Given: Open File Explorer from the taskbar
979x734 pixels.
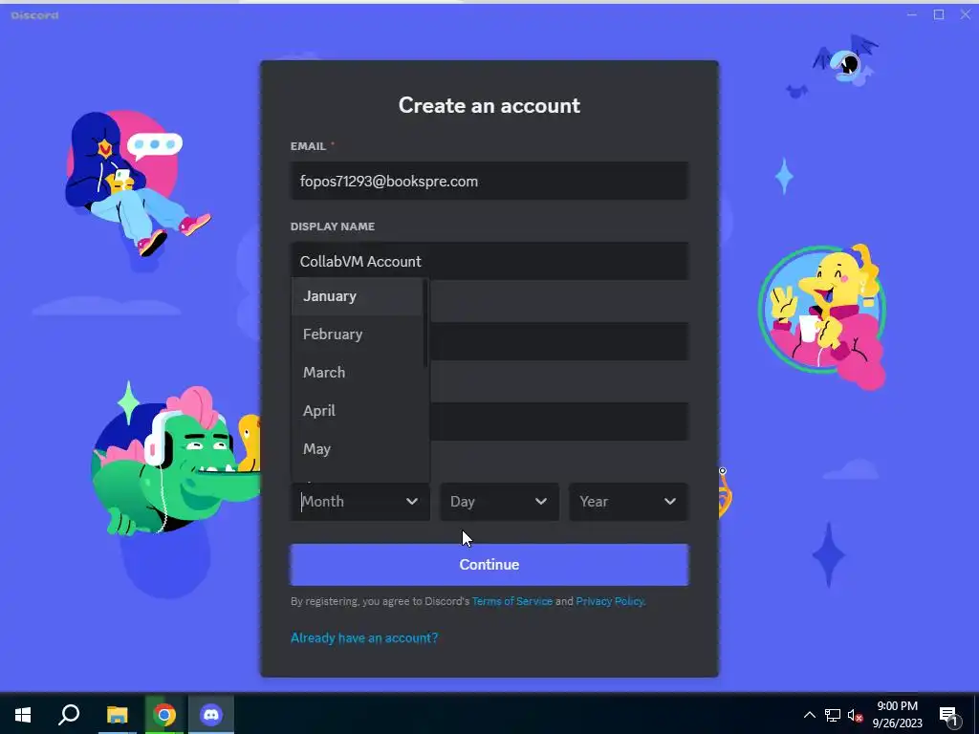Looking at the screenshot, I should [x=117, y=715].
